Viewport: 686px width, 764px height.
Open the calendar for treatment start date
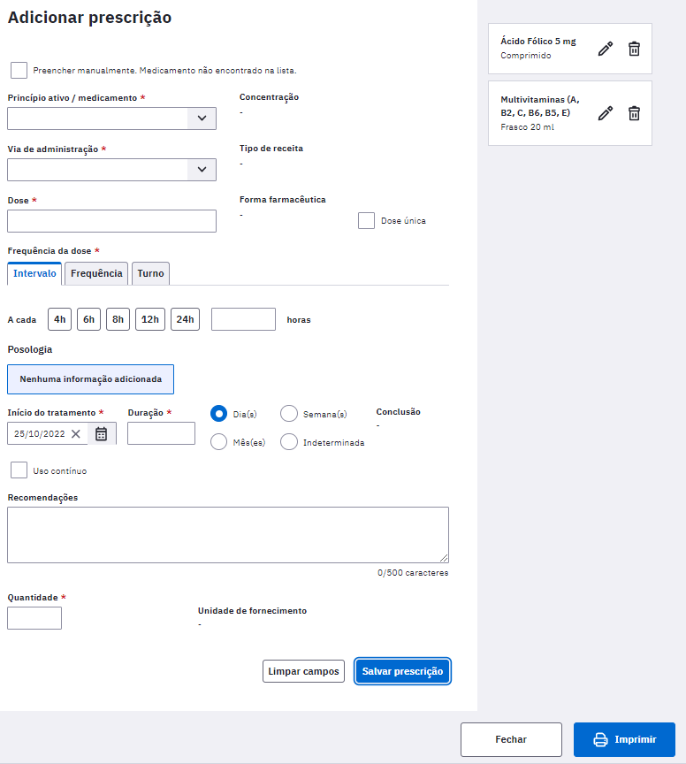(x=101, y=433)
